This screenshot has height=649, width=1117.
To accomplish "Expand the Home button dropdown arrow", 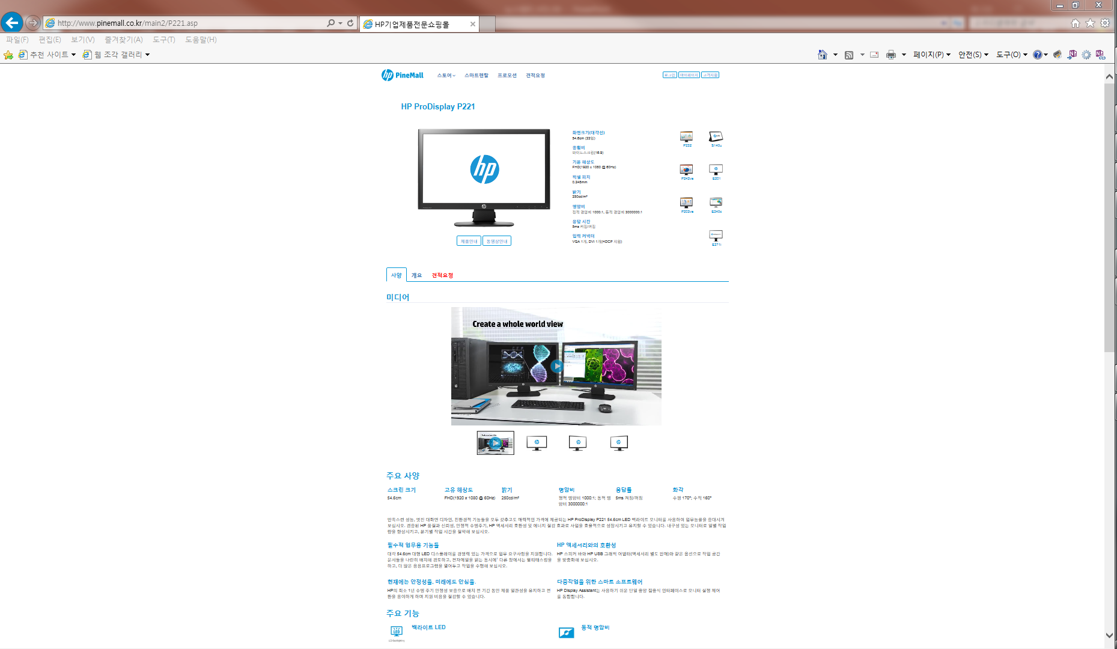I will coord(835,55).
